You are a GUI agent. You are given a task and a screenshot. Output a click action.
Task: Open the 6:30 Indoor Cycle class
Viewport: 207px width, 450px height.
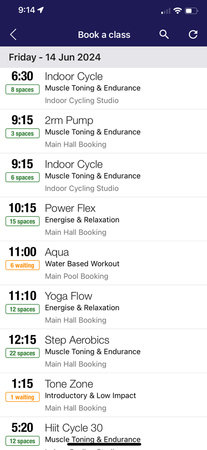[103, 88]
